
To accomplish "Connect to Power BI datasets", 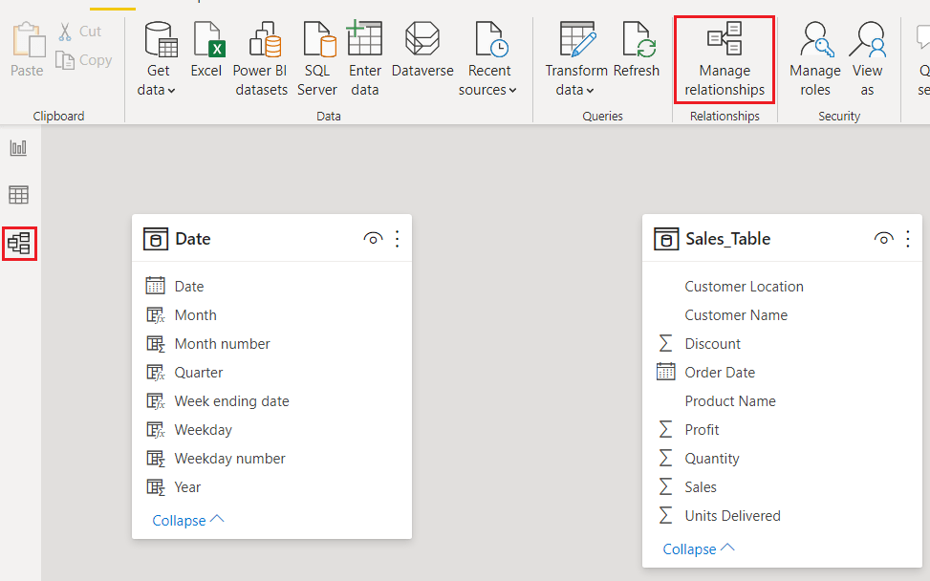I will [x=260, y=59].
